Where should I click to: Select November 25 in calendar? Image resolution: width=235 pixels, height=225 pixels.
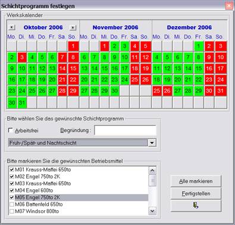tap(134, 80)
